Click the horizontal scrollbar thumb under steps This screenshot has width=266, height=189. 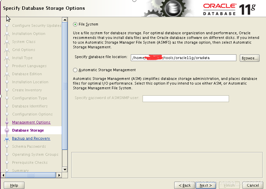[x=31, y=175]
